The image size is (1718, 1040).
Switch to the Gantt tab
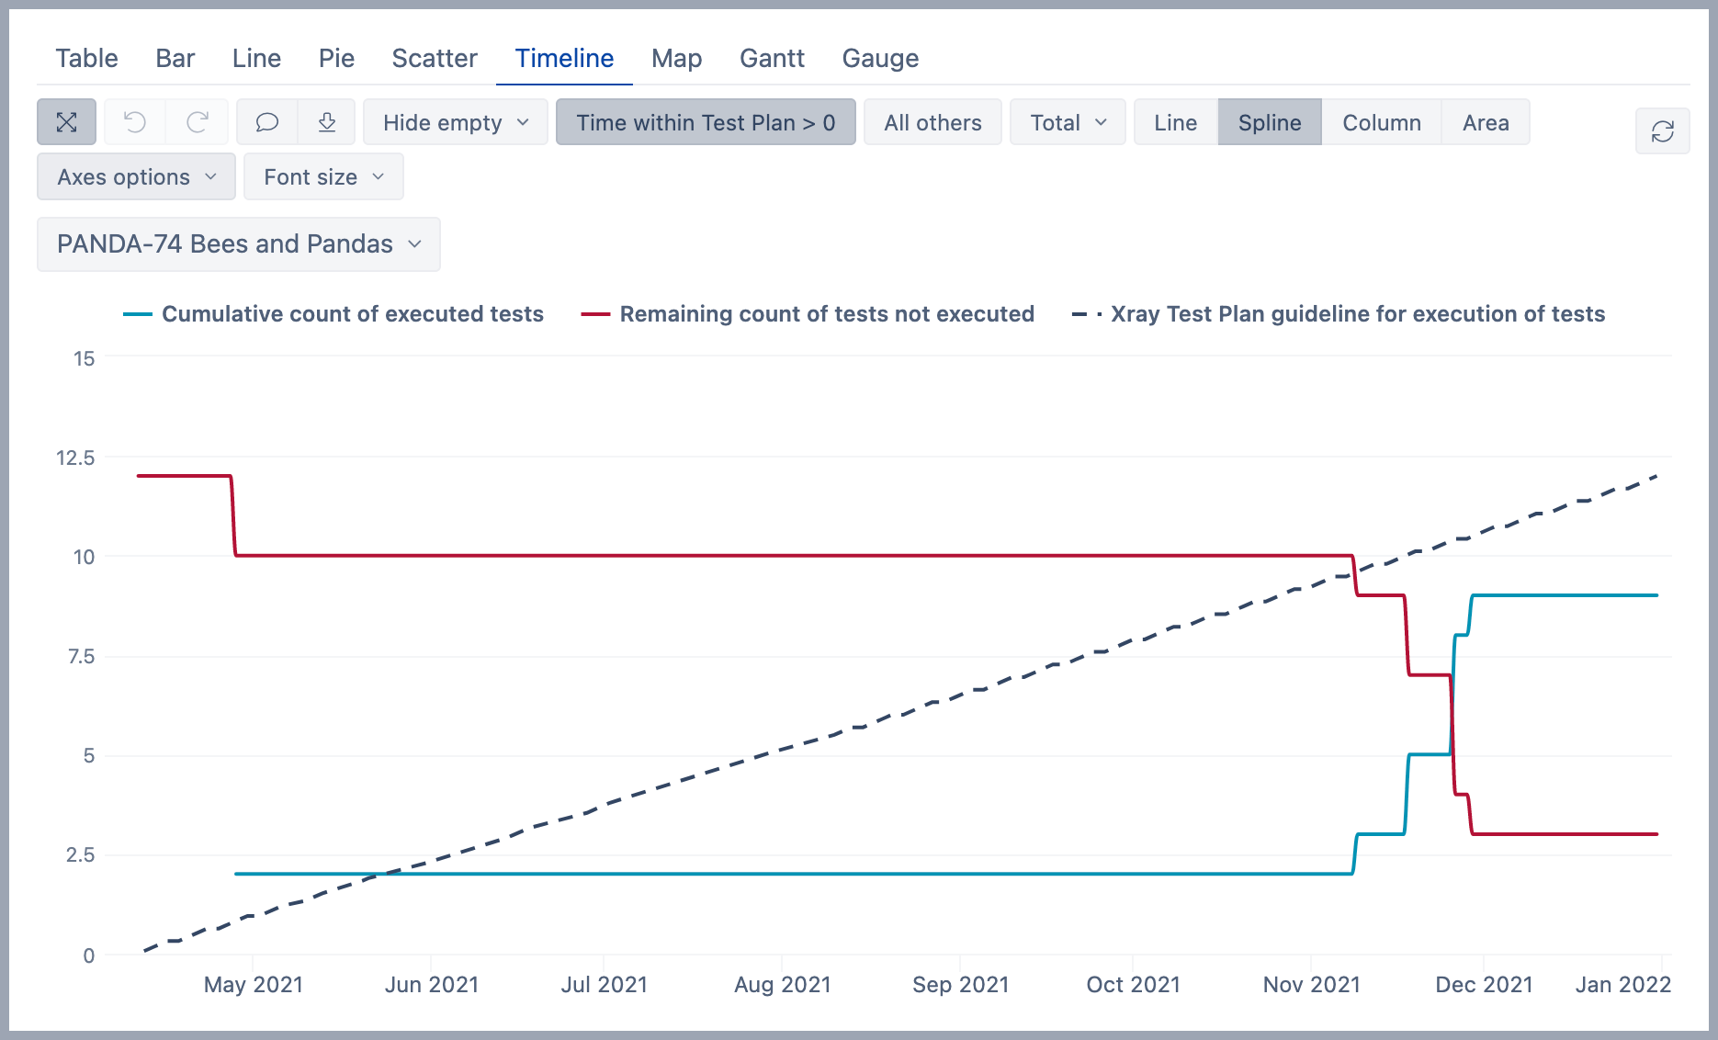point(772,58)
